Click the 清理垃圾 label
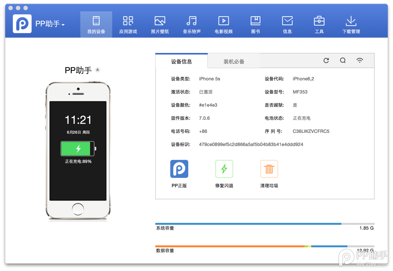 pyautogui.click(x=269, y=186)
